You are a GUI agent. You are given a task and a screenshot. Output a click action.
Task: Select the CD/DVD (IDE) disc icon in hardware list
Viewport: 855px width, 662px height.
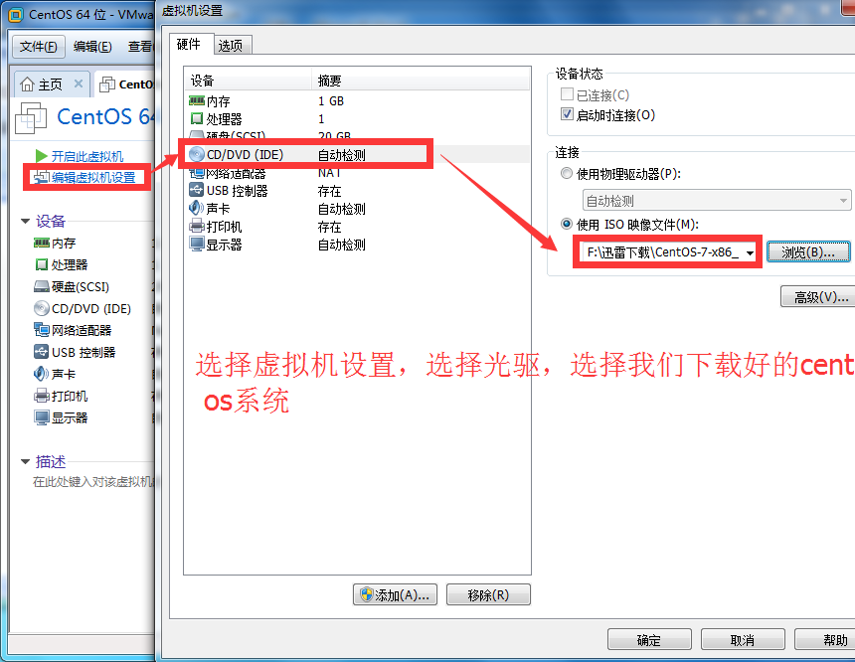pyautogui.click(x=196, y=154)
